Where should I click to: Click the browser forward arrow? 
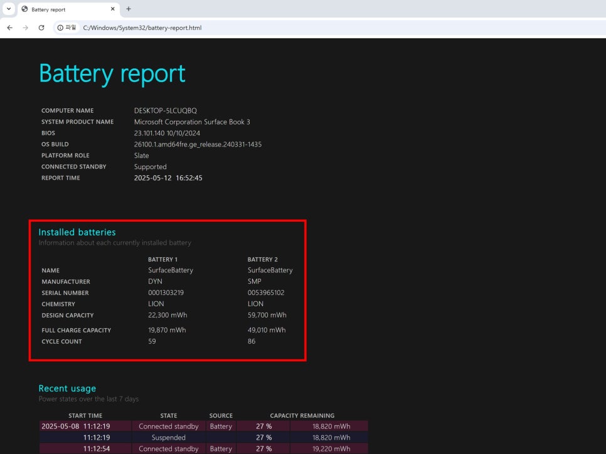26,28
